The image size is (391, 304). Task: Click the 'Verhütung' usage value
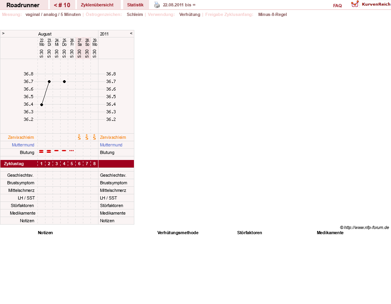(x=190, y=14)
